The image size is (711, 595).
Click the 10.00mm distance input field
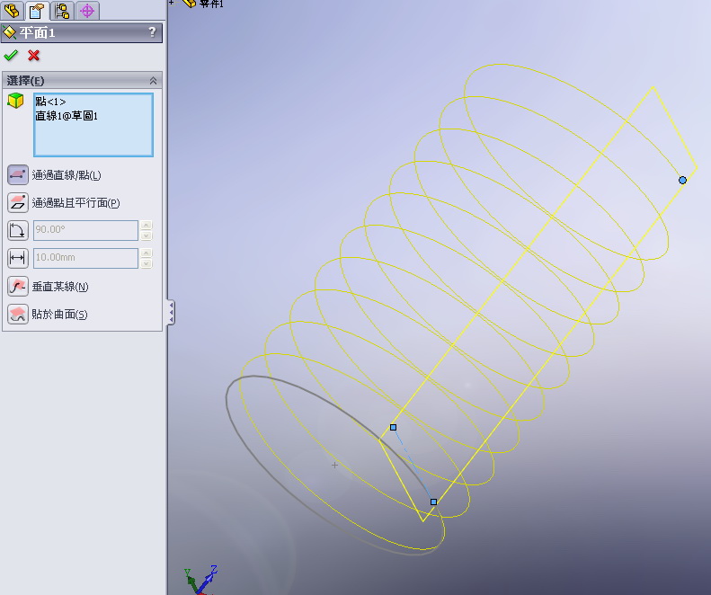pyautogui.click(x=85, y=258)
